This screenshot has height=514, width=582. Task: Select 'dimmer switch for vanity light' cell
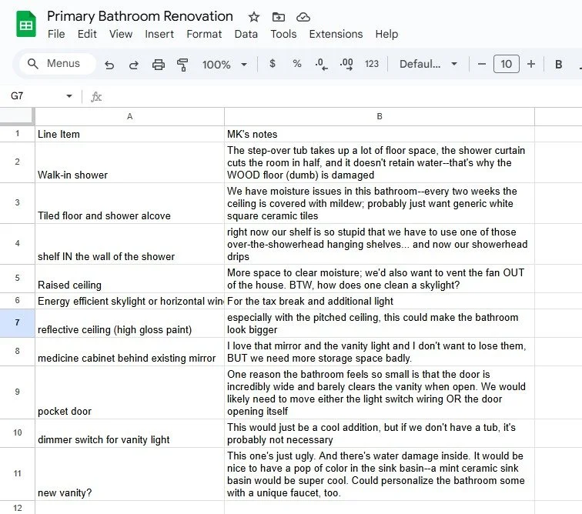point(129,433)
